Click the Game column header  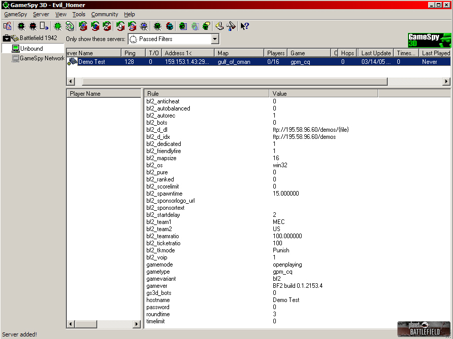click(x=309, y=53)
